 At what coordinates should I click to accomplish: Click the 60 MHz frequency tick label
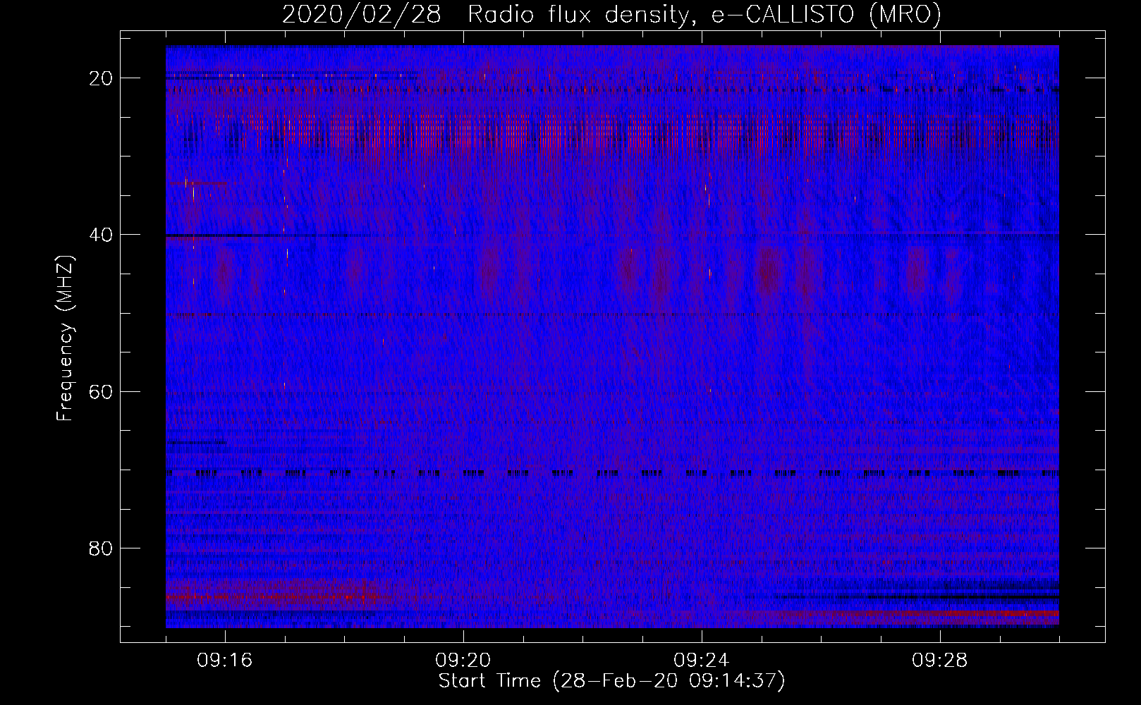(102, 391)
